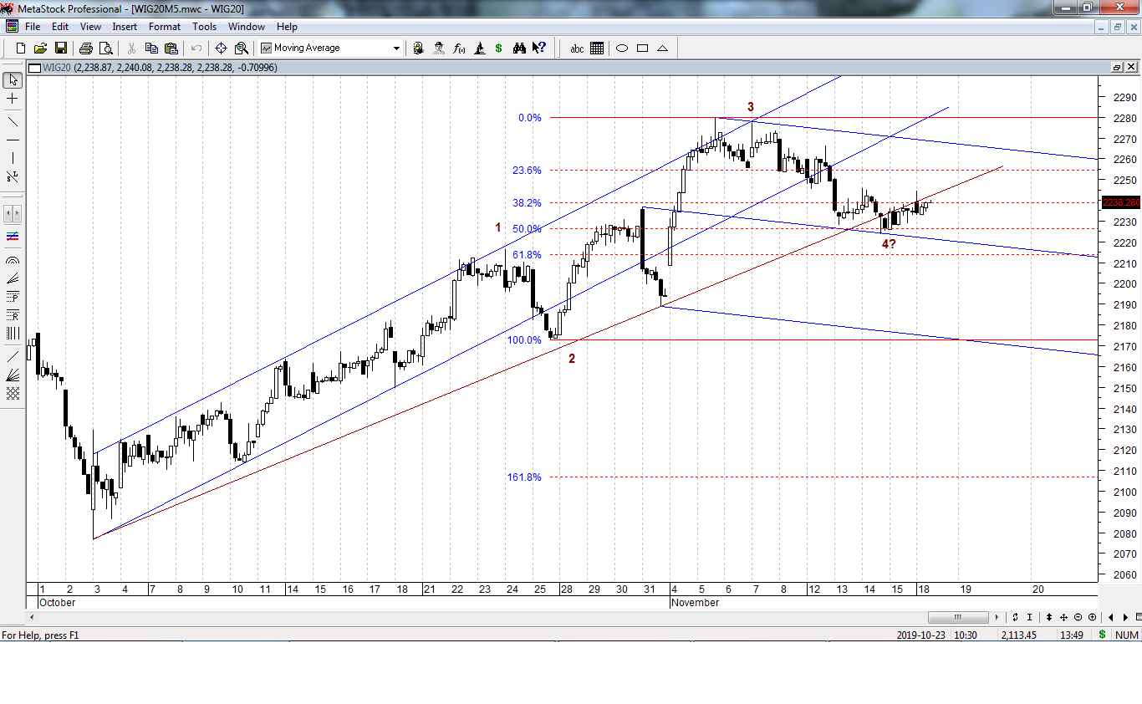Click the vertical double-arrow rescale icon
This screenshot has width=1142, height=704.
point(1049,617)
